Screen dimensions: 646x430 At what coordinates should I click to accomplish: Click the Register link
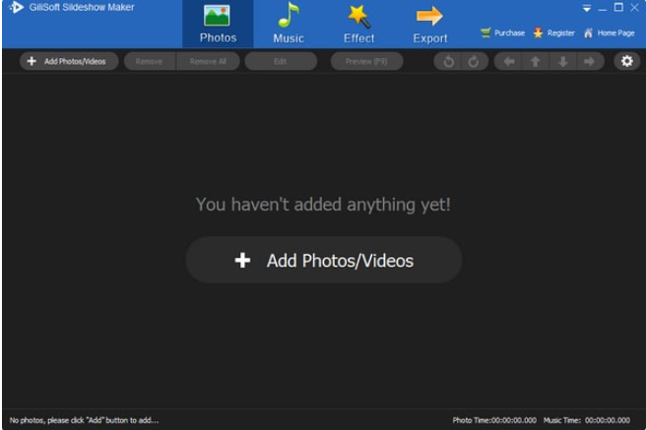(x=554, y=32)
